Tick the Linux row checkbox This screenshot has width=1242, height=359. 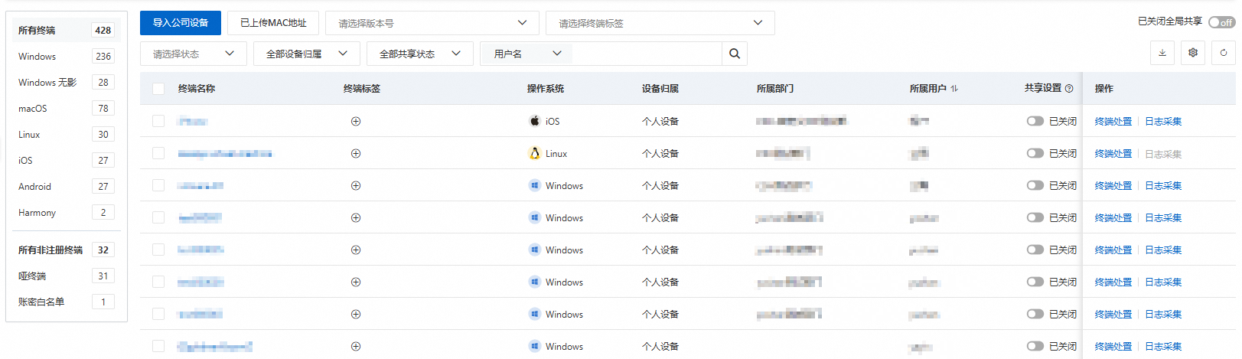pyautogui.click(x=158, y=153)
